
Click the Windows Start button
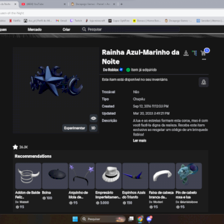[75, 219]
